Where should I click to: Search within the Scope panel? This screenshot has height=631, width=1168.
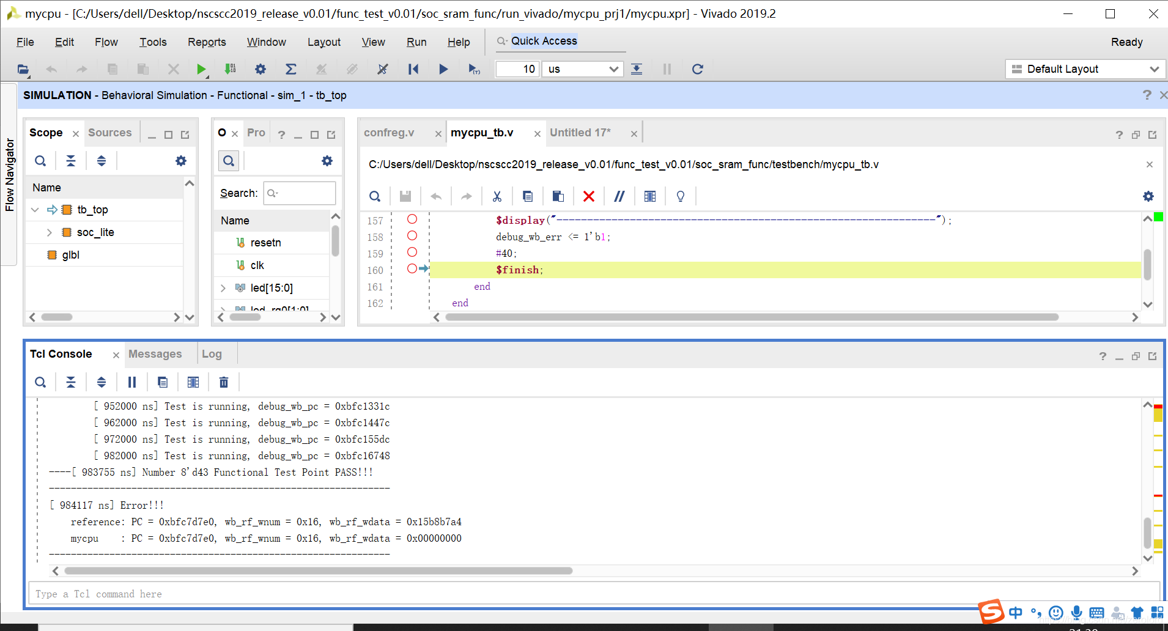click(x=40, y=161)
